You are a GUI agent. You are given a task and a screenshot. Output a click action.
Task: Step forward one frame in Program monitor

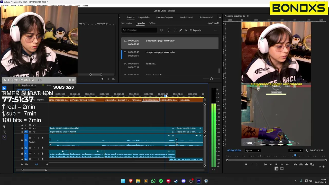[282, 164]
